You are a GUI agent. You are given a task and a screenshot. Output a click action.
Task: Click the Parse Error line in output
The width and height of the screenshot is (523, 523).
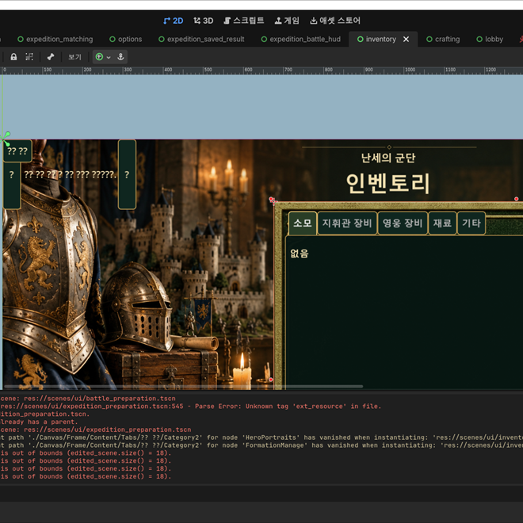pos(190,407)
